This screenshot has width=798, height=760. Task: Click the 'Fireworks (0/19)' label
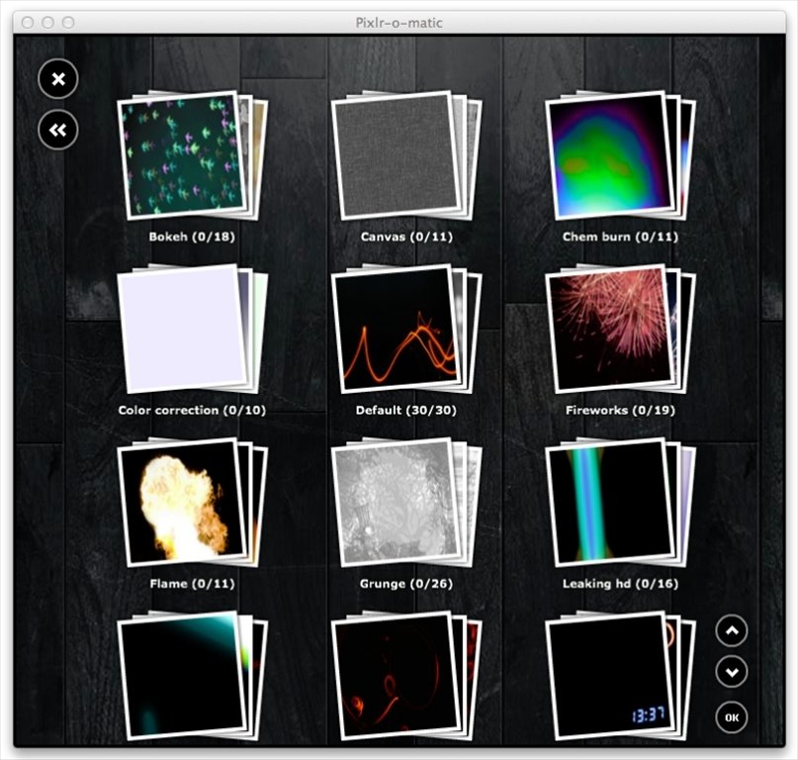(620, 410)
